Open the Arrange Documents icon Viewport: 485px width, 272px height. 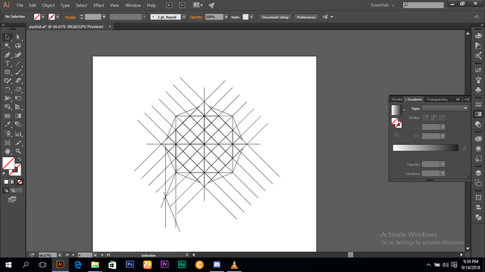tap(197, 5)
